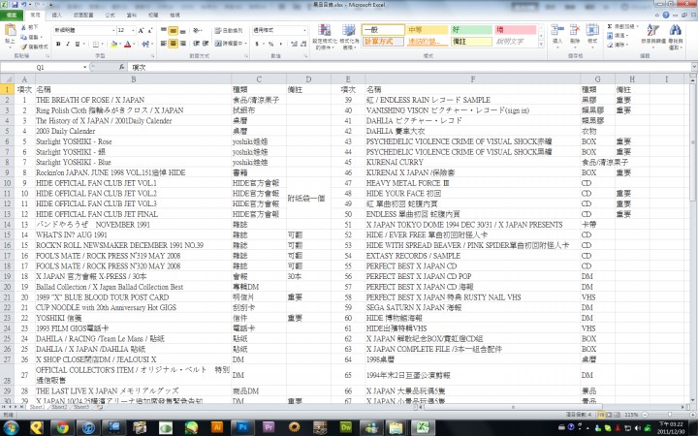Click the Find & Select binoculars icon
The height and width of the screenshot is (436, 698).
point(676,30)
